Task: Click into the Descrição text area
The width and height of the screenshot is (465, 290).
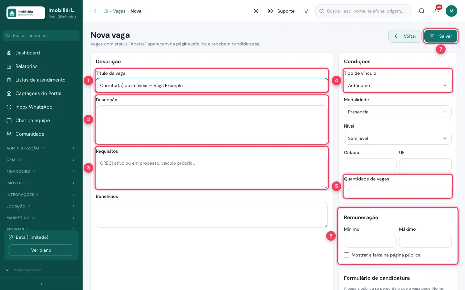Action: pyautogui.click(x=212, y=125)
